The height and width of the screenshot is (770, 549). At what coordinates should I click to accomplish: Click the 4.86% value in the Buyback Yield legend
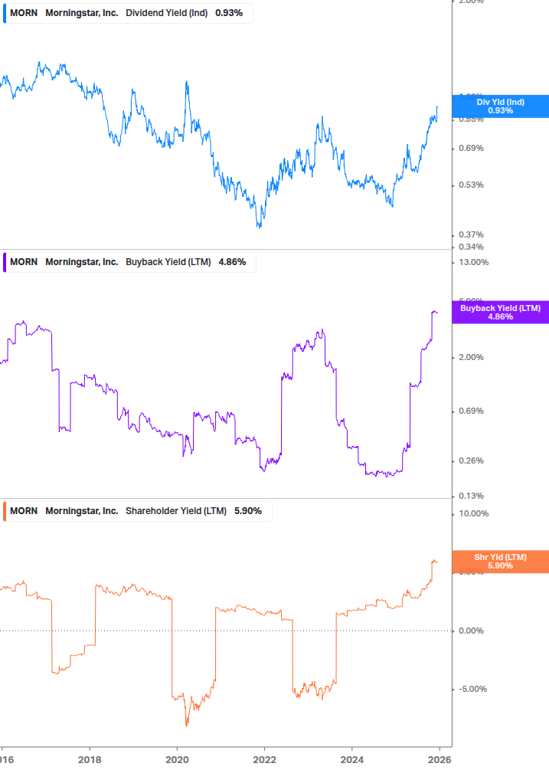pos(232,262)
